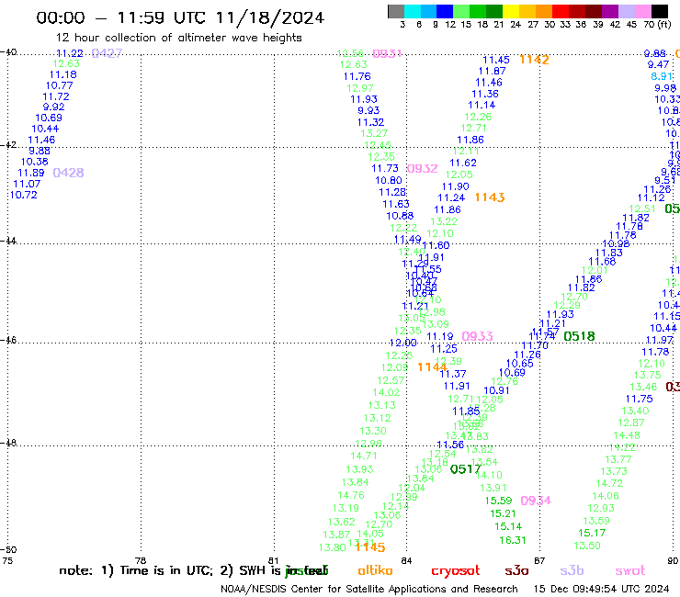Click the green value 13.27

point(374,133)
